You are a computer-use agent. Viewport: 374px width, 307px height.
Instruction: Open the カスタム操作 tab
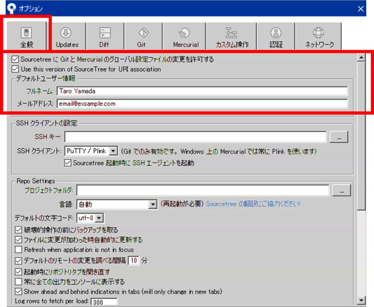231,36
